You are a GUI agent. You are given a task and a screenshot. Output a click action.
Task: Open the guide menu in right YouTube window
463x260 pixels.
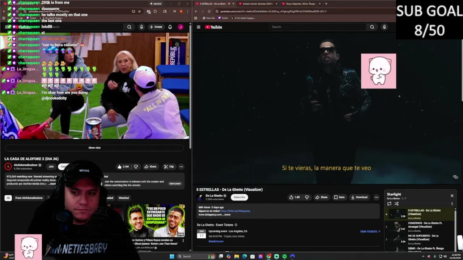[198, 27]
